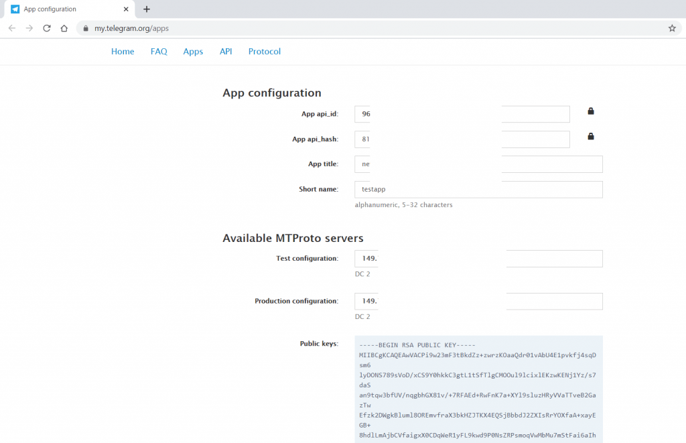Screen dimensions: 686x443
Task: Click the lock icon beside App api_id
Action: click(x=591, y=111)
